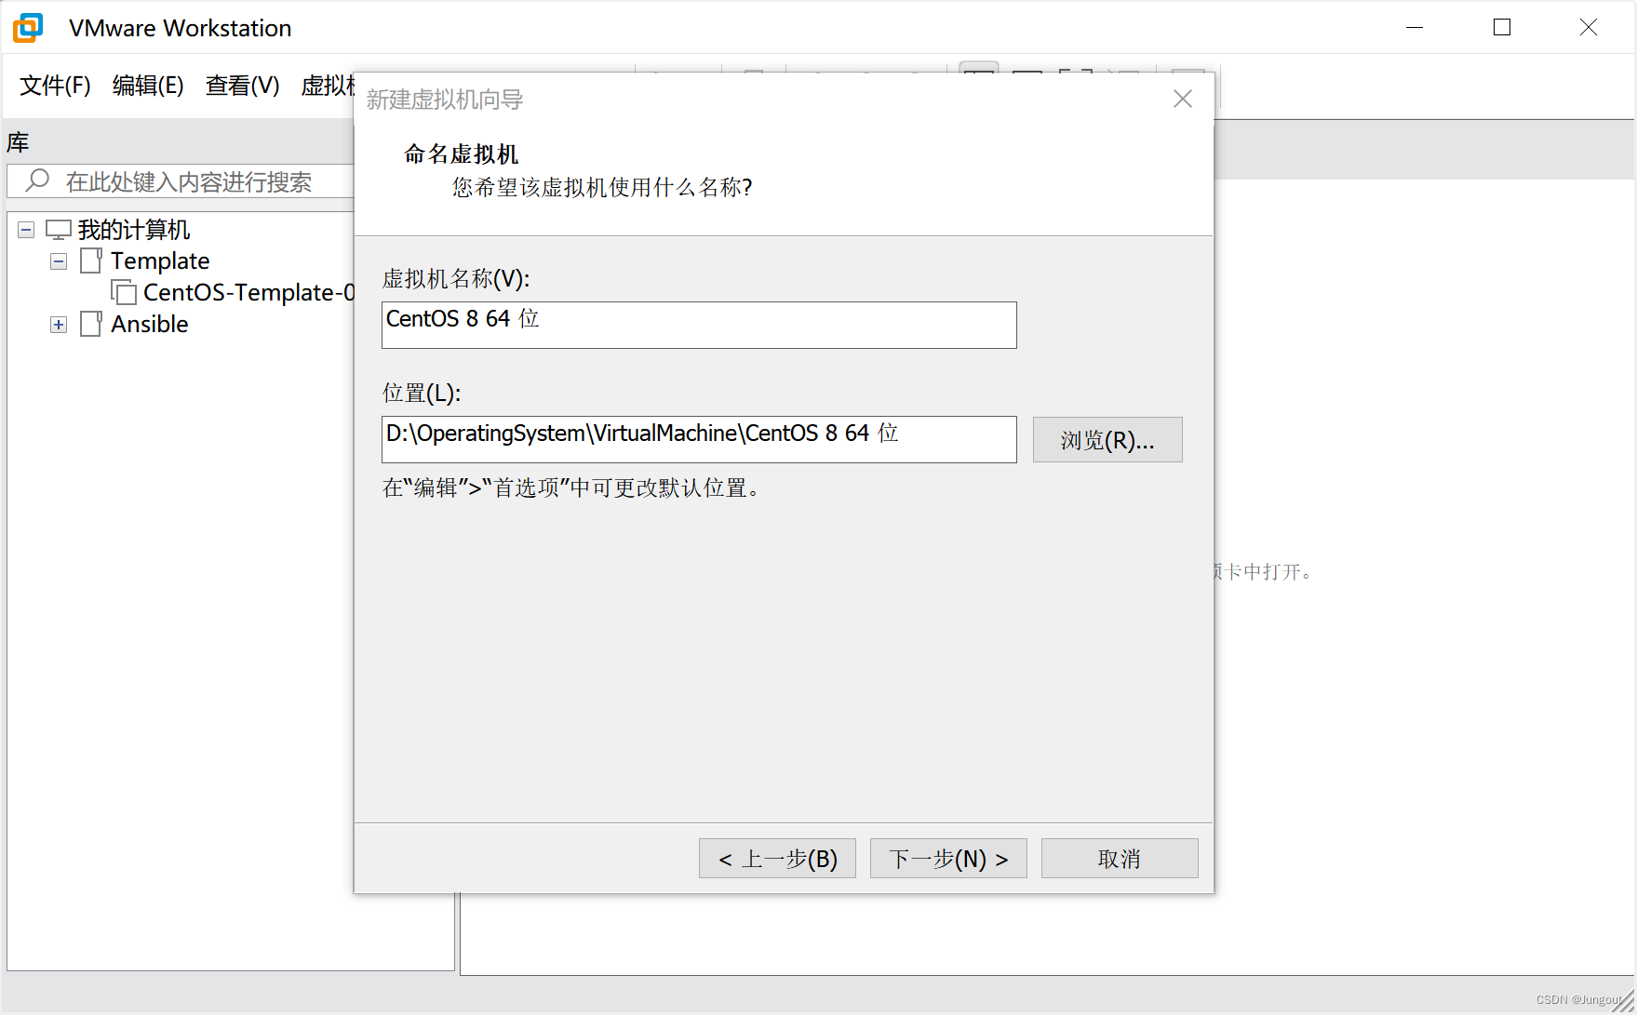
Task: Click the 我的计算机 tree label
Action: [x=134, y=230]
